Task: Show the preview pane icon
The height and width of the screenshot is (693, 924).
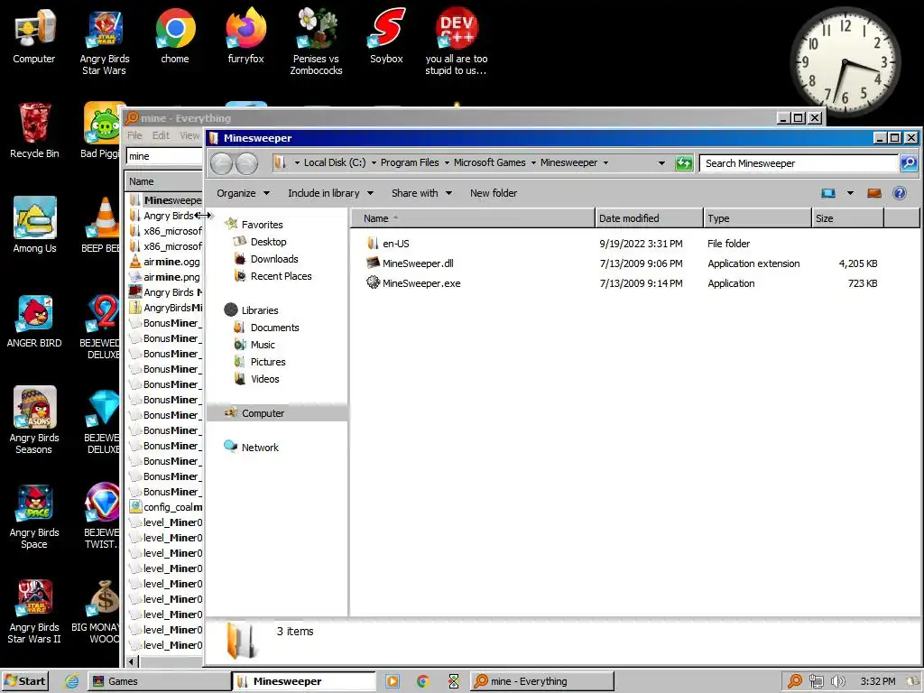Action: pos(873,193)
